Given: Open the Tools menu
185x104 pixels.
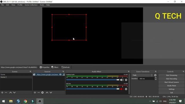Looking at the screenshot, I should (42, 5).
